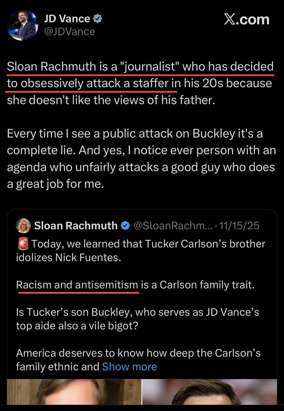This screenshot has width=284, height=411.
Task: Open Sloan Rachmuth's small profile picture
Action: pyautogui.click(x=24, y=225)
